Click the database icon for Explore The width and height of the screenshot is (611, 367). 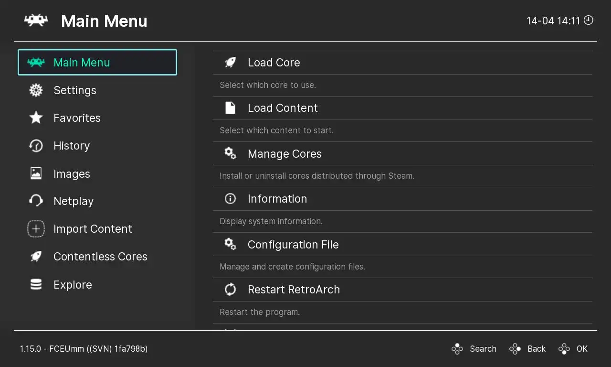(x=36, y=284)
